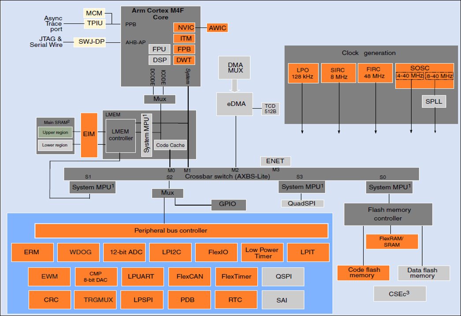Expand the Mux below the core
The width and height of the screenshot is (461, 316).
(160, 99)
